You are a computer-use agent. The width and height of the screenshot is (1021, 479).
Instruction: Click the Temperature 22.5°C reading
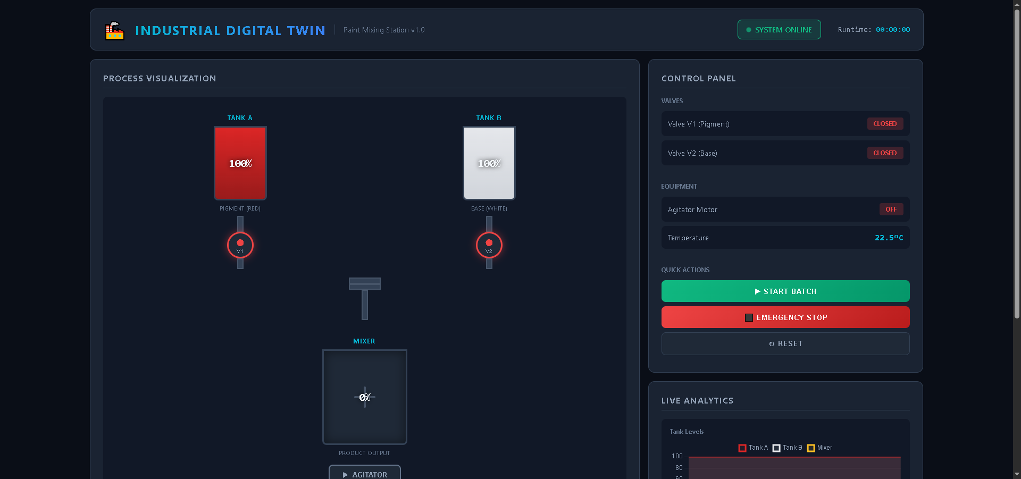click(889, 238)
